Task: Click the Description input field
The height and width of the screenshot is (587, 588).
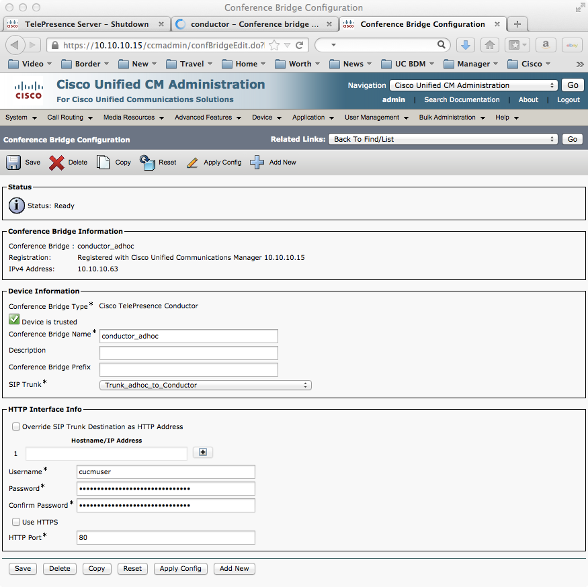Action: pyautogui.click(x=189, y=353)
